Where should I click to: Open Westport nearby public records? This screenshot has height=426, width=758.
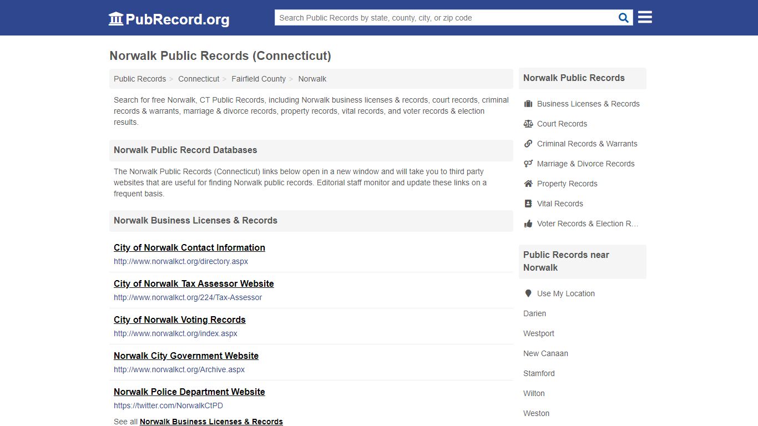(x=539, y=333)
